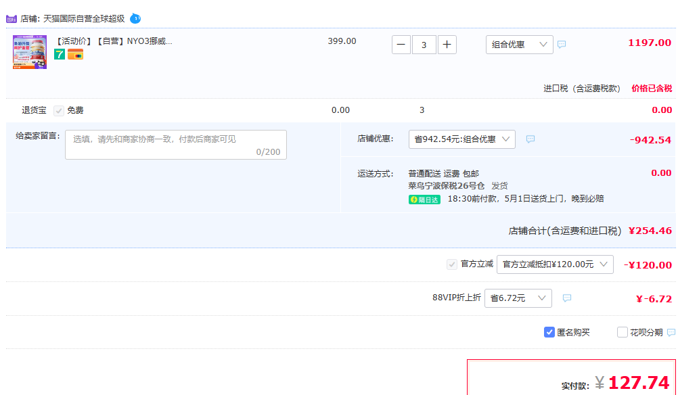Click the unit price 399.00

[x=342, y=41]
